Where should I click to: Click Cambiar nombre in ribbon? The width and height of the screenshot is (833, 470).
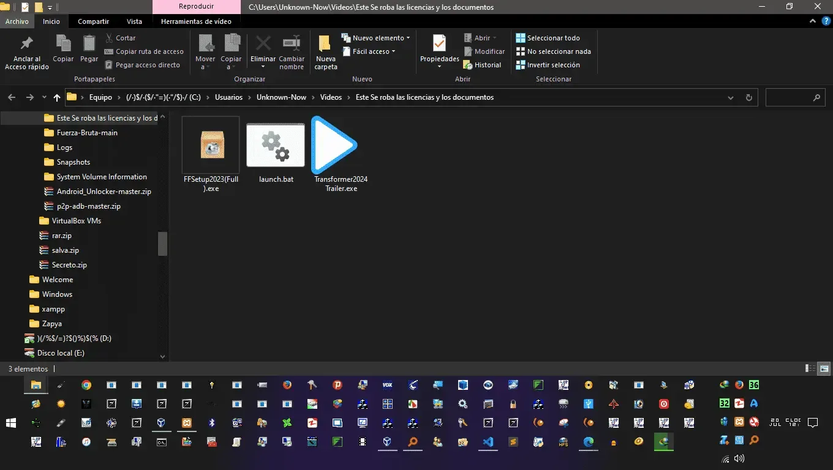[x=292, y=53]
